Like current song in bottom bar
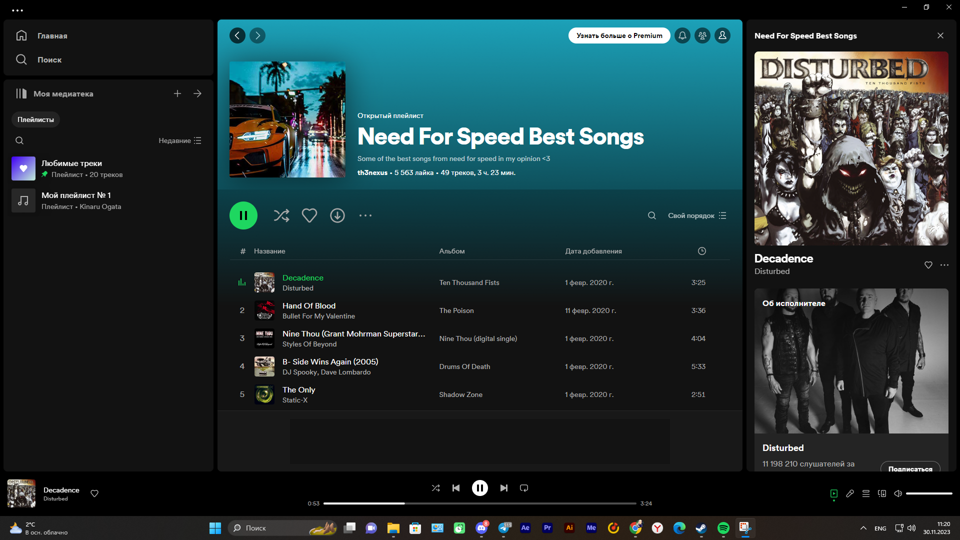Image resolution: width=960 pixels, height=540 pixels. click(x=94, y=493)
